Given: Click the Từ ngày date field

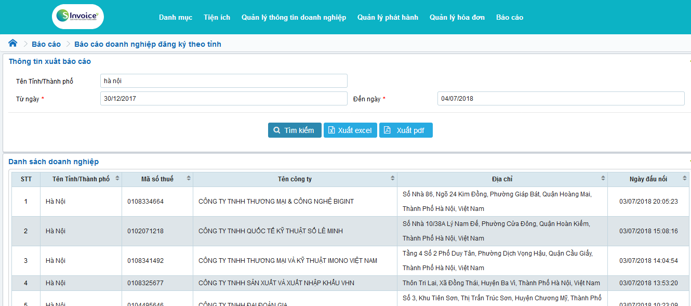Looking at the screenshot, I should coord(223,99).
